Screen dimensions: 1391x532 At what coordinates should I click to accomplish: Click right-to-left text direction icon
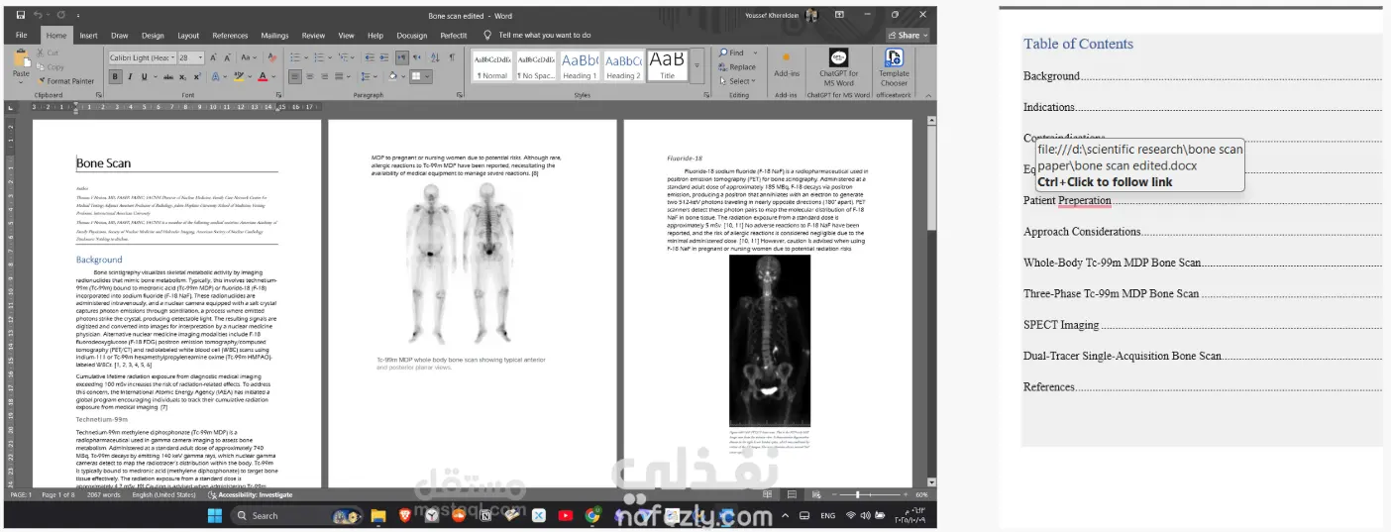coord(417,57)
